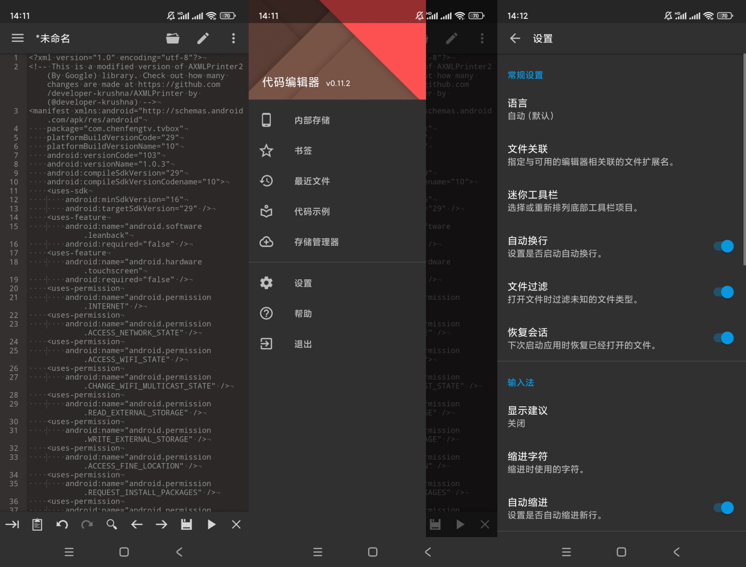Go back using the settings back arrow
Image resolution: width=746 pixels, height=567 pixels.
click(x=515, y=38)
